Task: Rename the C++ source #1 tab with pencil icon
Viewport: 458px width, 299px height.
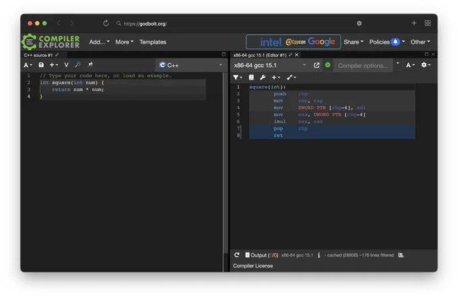Action: (57, 55)
